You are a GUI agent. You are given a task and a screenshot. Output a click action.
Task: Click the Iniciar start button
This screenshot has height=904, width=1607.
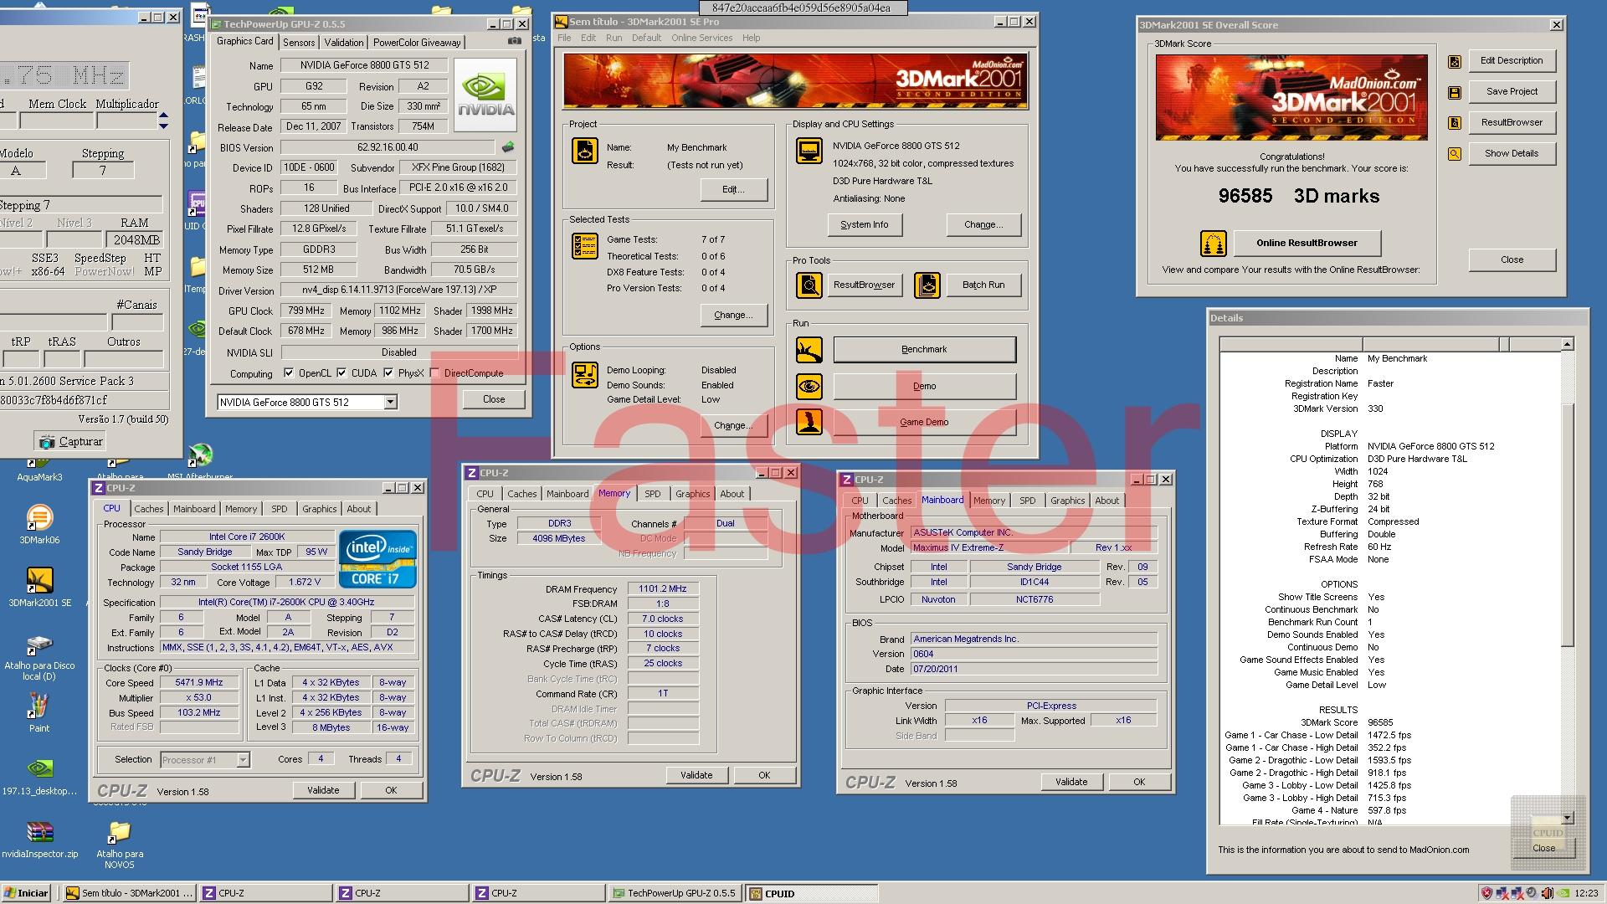27,893
